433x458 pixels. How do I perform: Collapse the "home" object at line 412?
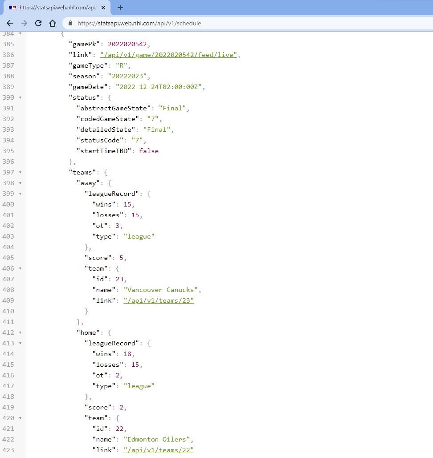[20, 332]
